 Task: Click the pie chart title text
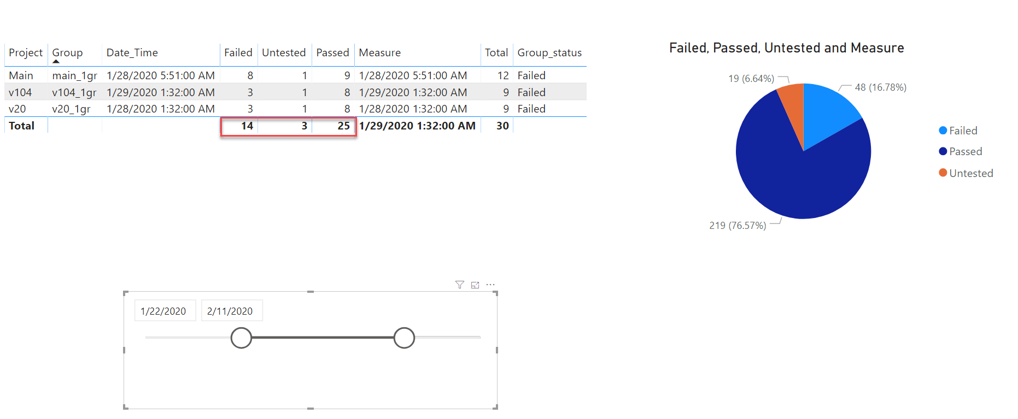click(787, 48)
